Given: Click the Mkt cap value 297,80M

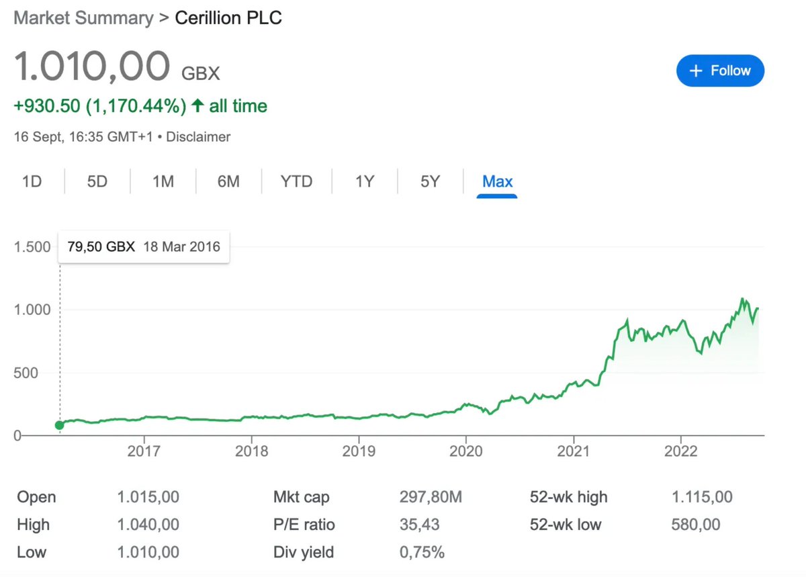Looking at the screenshot, I should tap(431, 497).
